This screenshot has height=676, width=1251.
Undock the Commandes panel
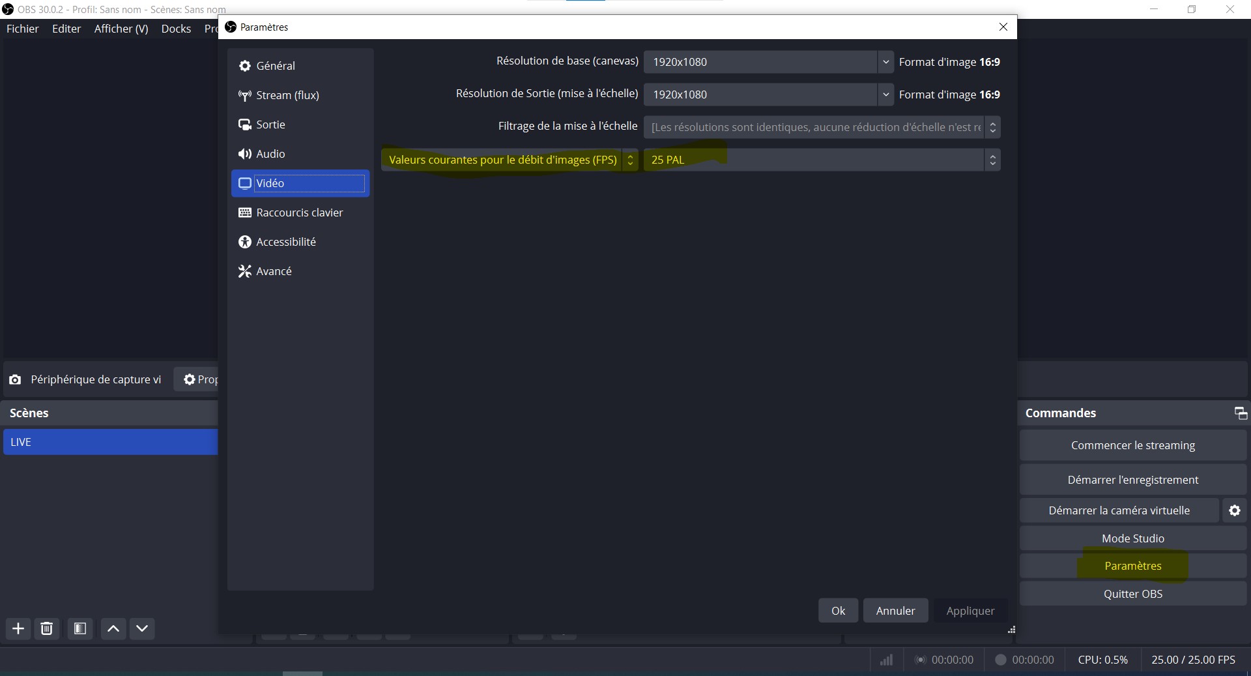(x=1241, y=413)
